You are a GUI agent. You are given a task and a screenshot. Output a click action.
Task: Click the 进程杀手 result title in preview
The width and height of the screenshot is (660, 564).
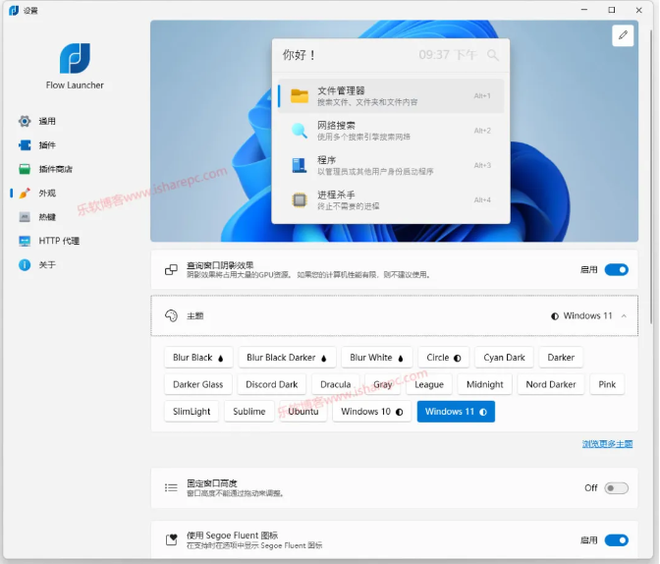tap(336, 195)
